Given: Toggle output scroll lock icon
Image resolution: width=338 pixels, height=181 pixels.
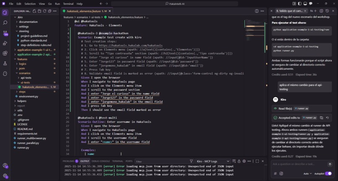Looking at the screenshot, I should point(239,161).
